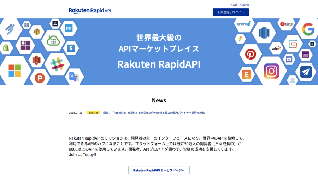Click the red circle P icon
The height and width of the screenshot is (181, 318).
40,78
